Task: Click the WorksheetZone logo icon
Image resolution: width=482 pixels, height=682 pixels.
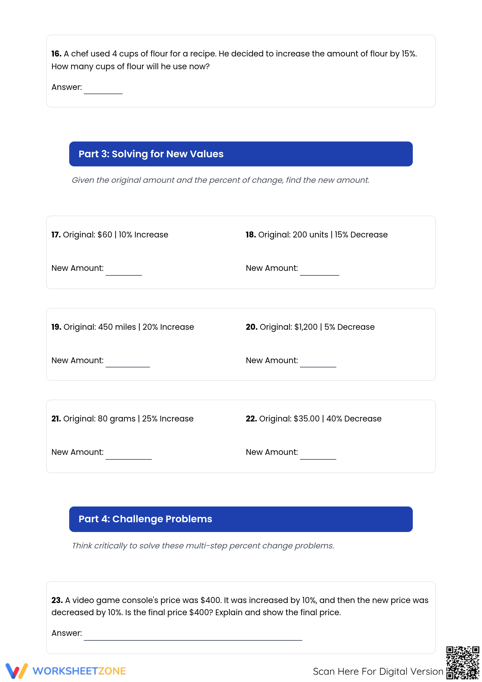Action: coord(17,671)
